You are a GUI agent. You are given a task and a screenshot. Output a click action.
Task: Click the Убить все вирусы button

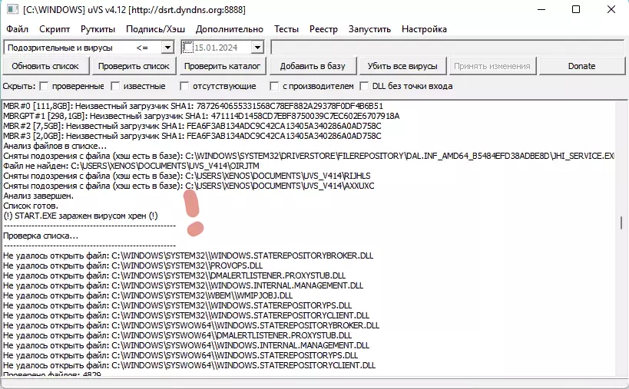click(403, 66)
